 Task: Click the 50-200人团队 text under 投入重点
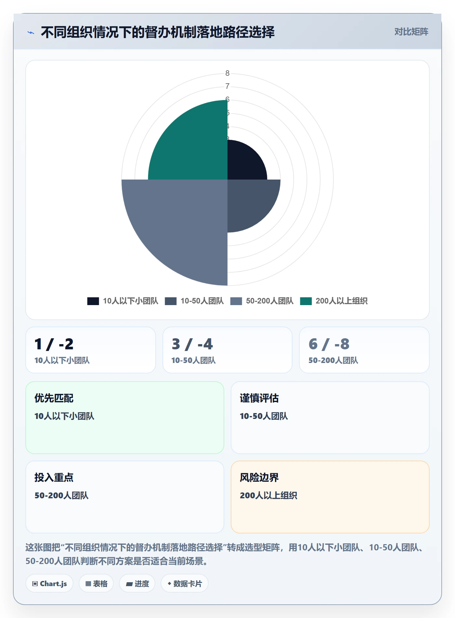pos(61,496)
